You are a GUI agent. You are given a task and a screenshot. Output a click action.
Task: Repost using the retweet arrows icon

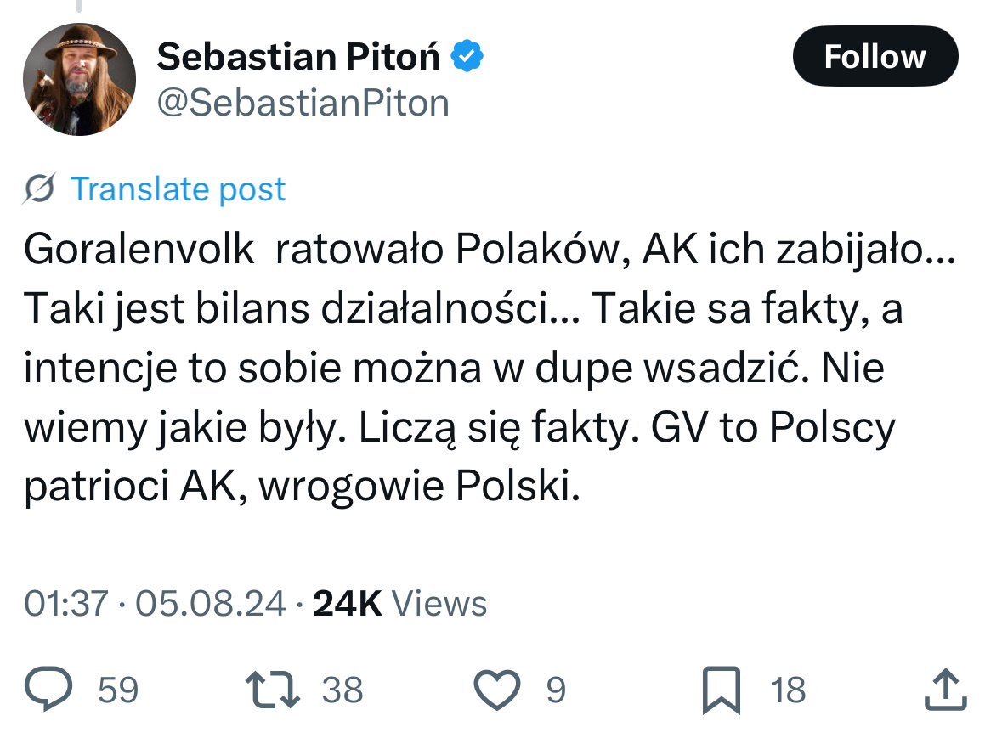[x=272, y=690]
